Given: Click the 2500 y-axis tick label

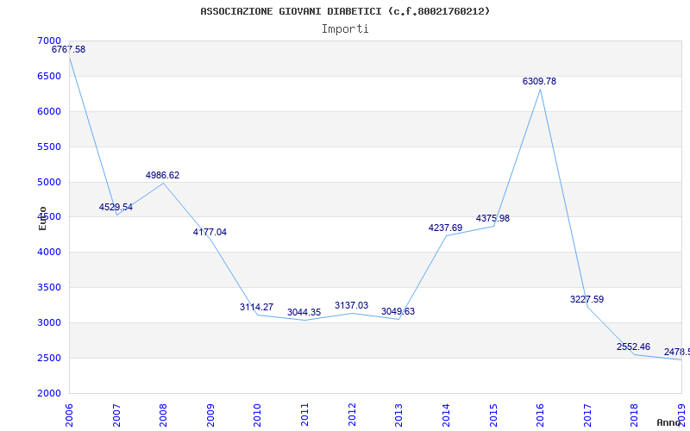Looking at the screenshot, I should coord(49,358).
